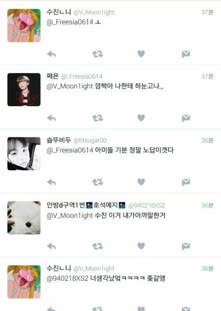Reply to 수진ㄴ니's first tweet

[52, 54]
